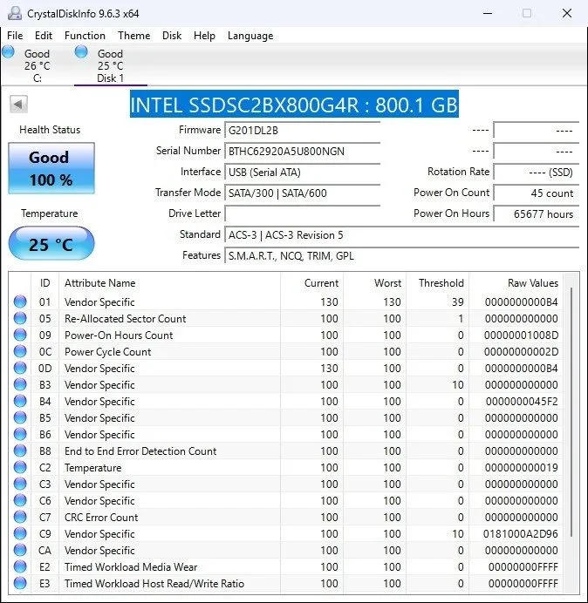Click status icon for End to End Error row
The width and height of the screenshot is (588, 603).
20,451
